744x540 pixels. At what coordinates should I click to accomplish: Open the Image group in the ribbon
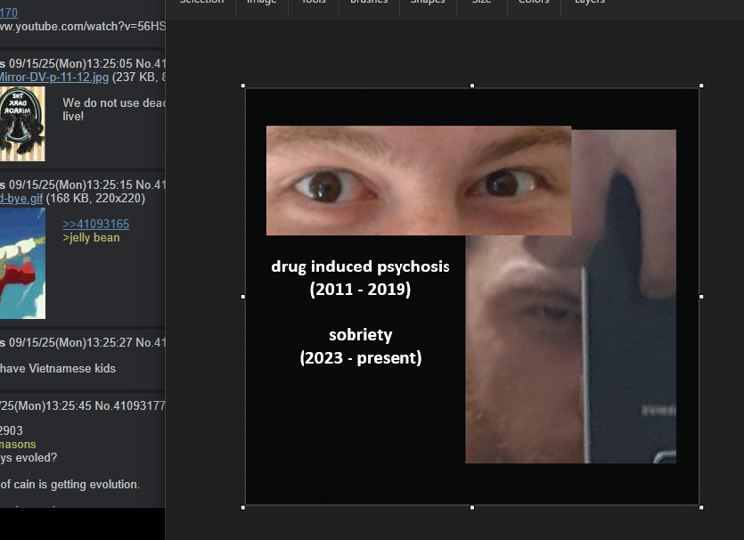(x=261, y=3)
